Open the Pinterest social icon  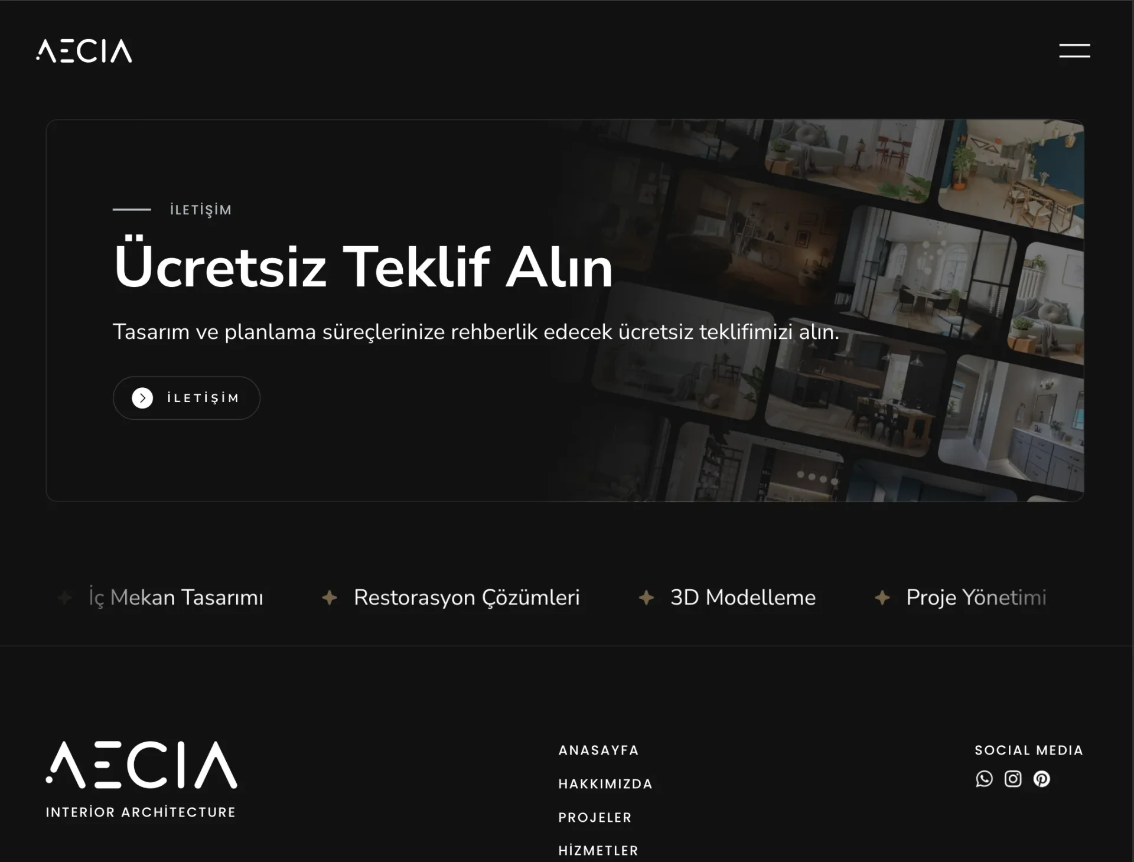point(1042,779)
